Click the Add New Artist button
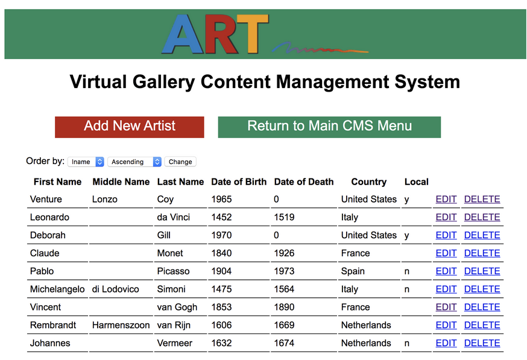527x360 pixels. click(130, 127)
